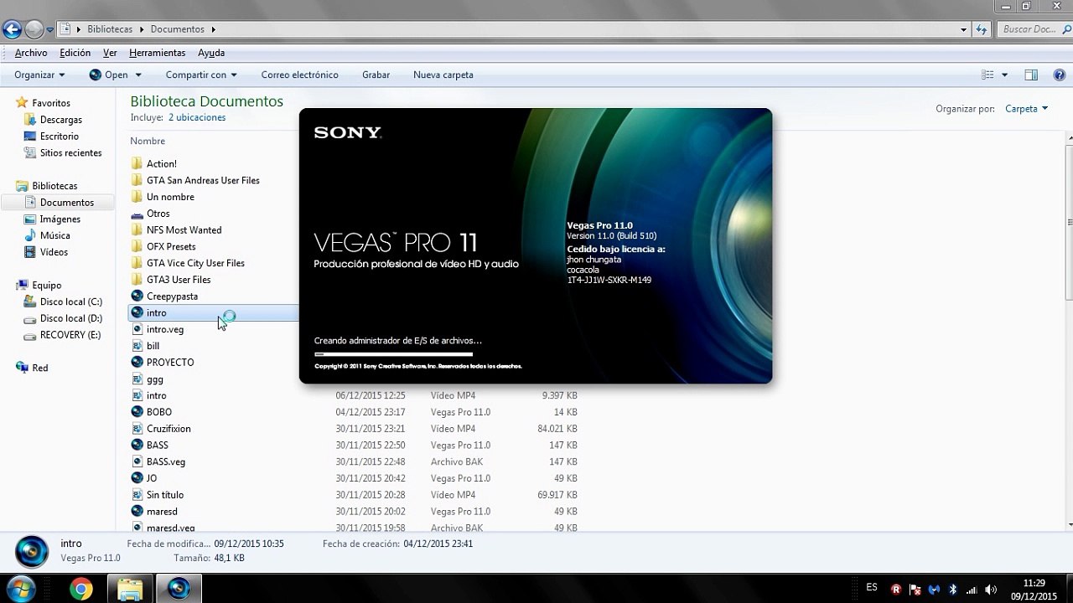Screen dimensions: 1073x603
Task: Open the network signal tray icon
Action: click(x=972, y=589)
